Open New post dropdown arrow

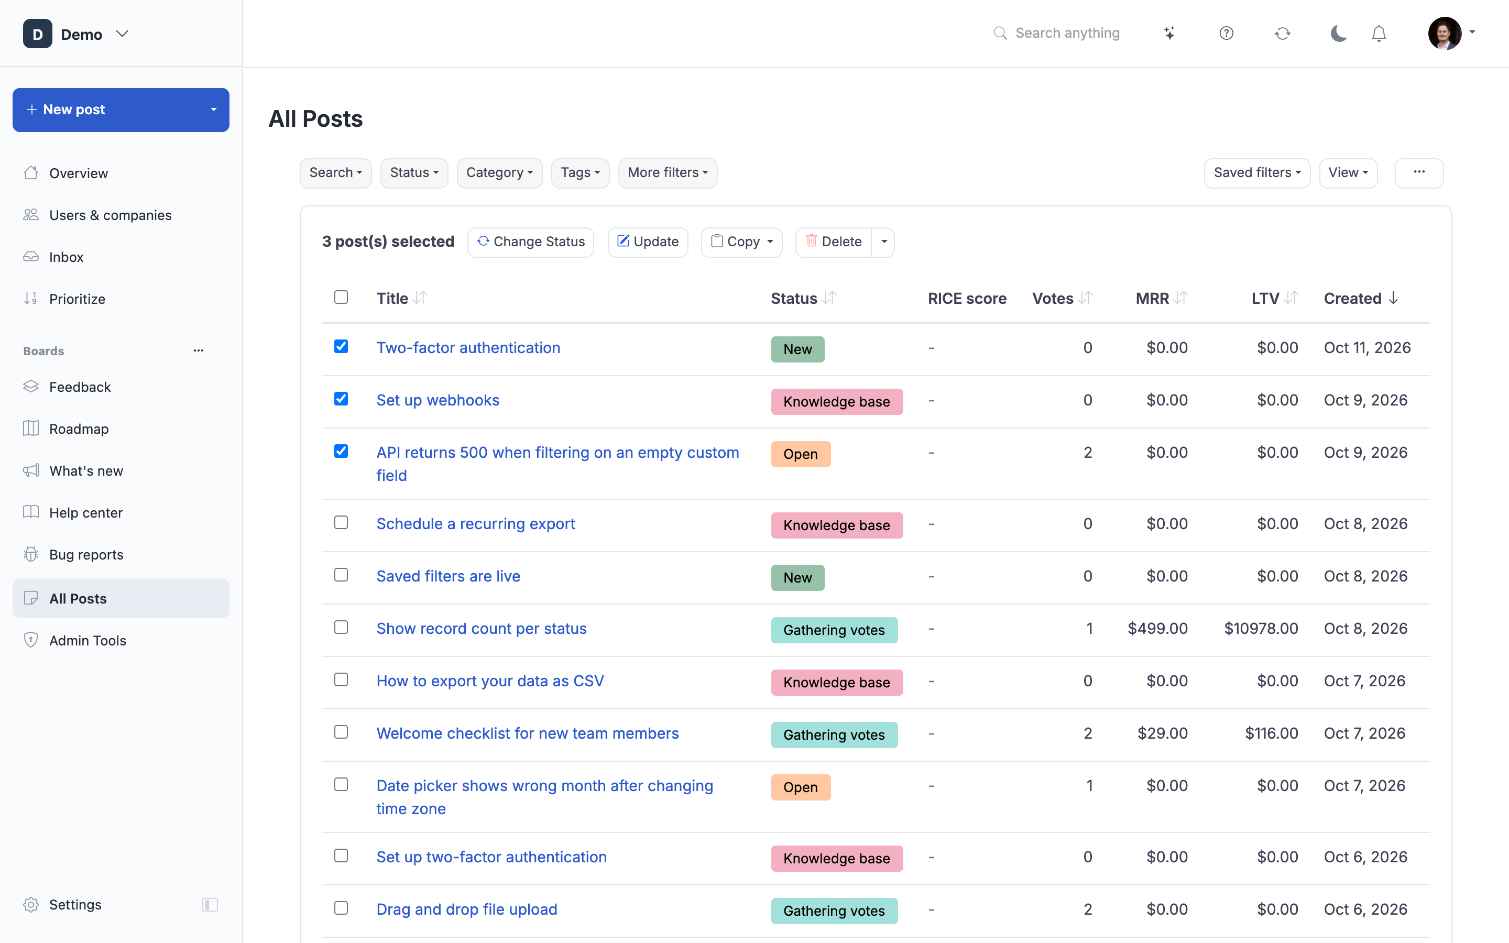[214, 110]
